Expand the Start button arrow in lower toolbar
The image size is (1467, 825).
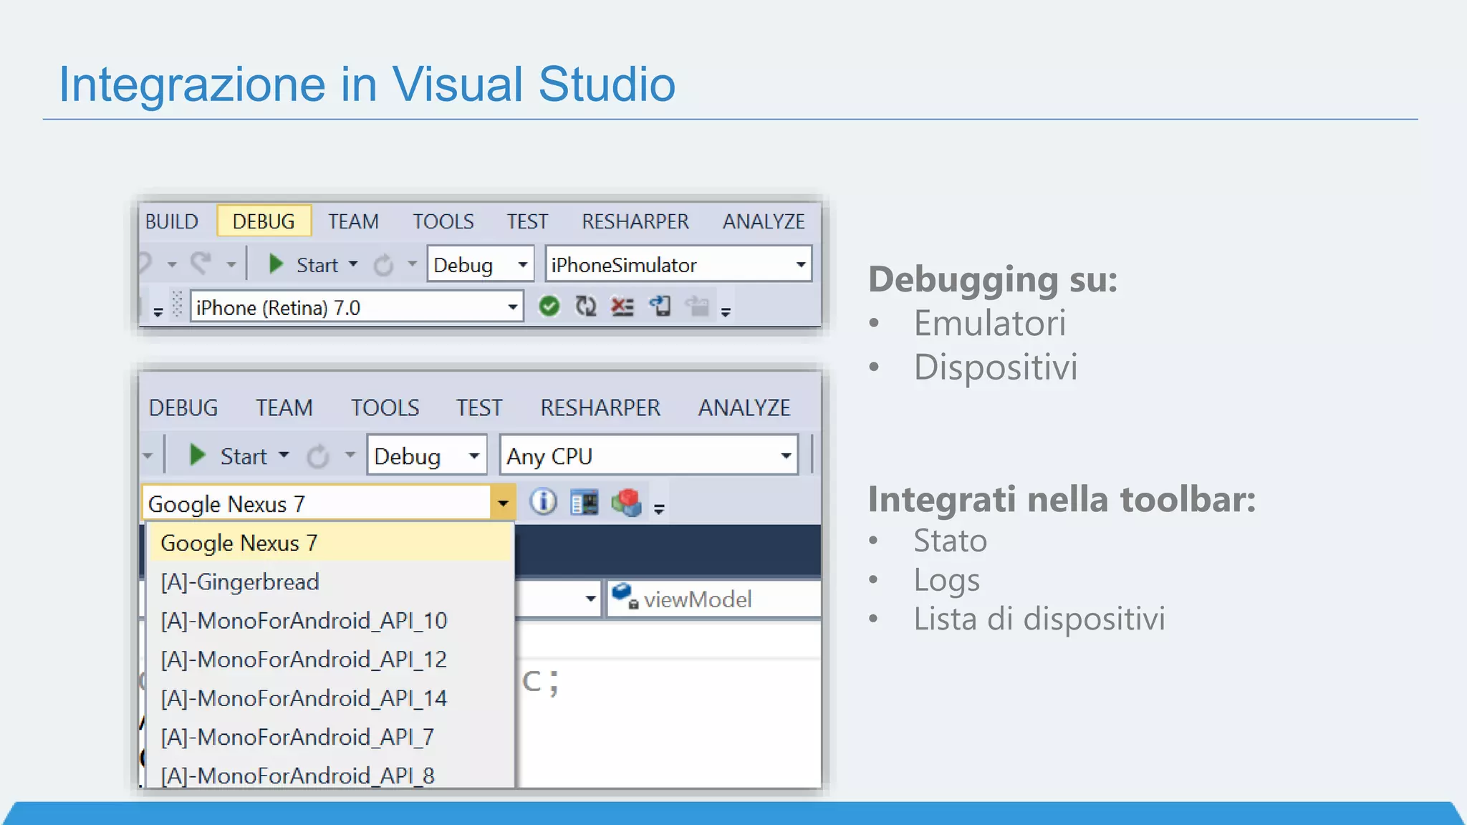tap(284, 455)
